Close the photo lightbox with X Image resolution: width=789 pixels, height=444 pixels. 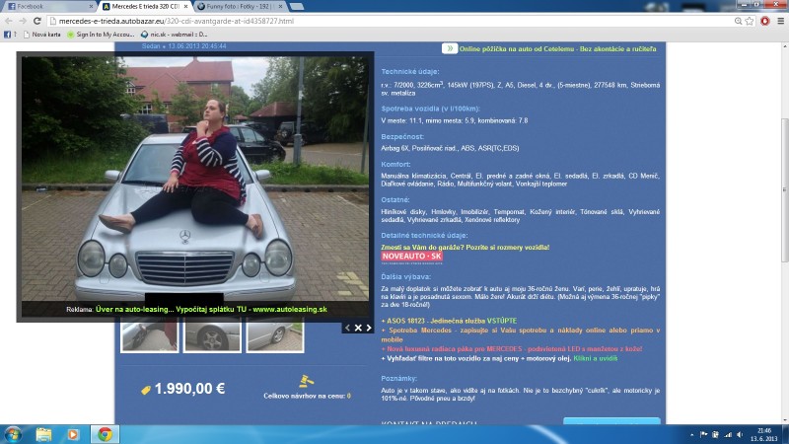click(358, 328)
